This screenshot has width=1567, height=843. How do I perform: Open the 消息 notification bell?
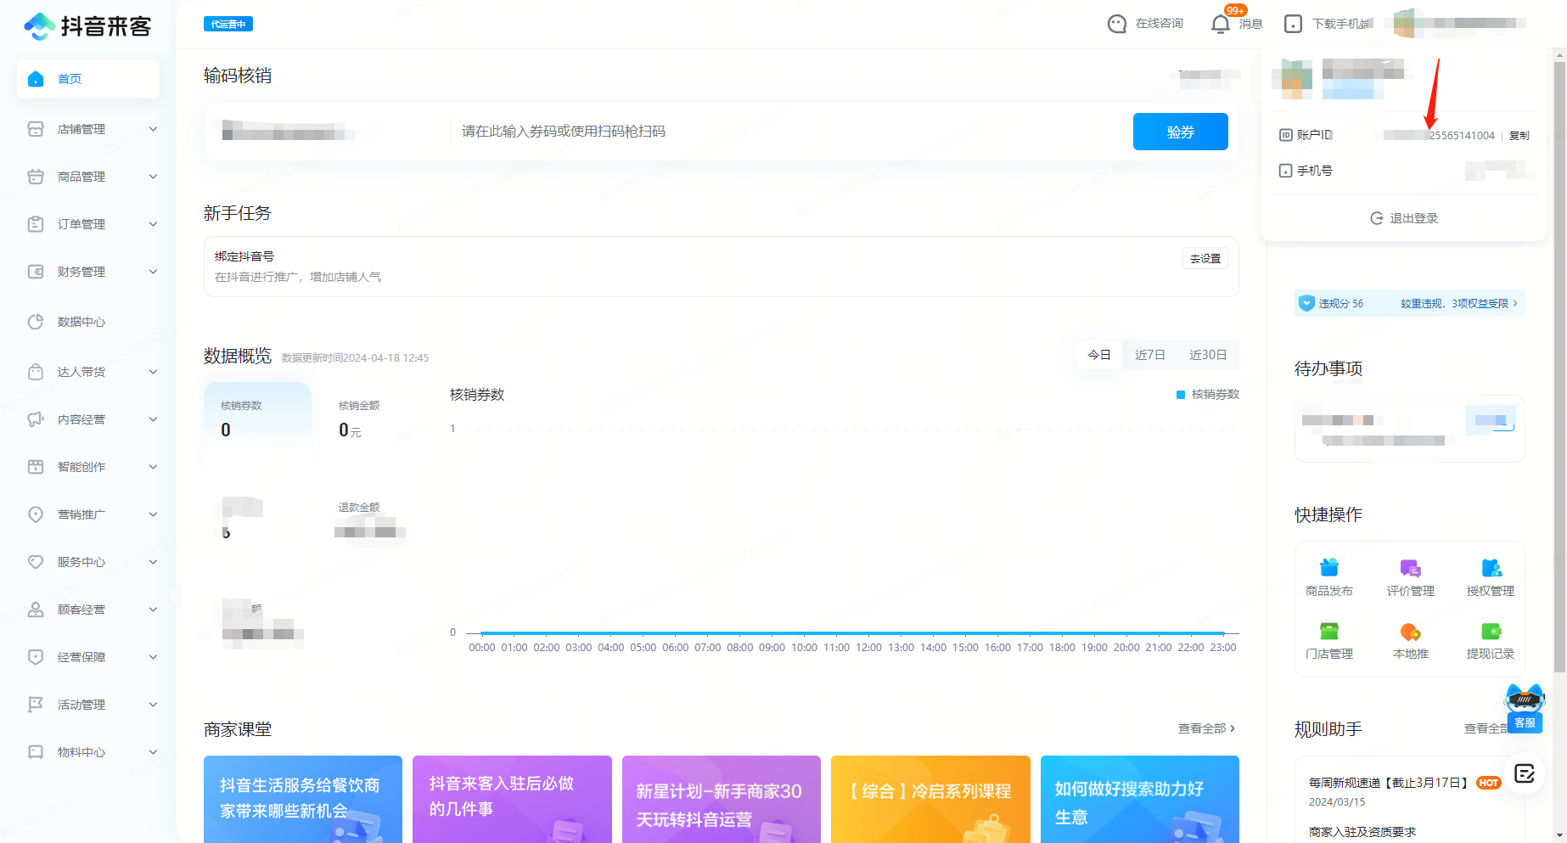[x=1220, y=24]
